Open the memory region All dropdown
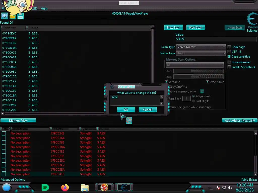Viewport: 258px width, 193px height. (x=195, y=65)
